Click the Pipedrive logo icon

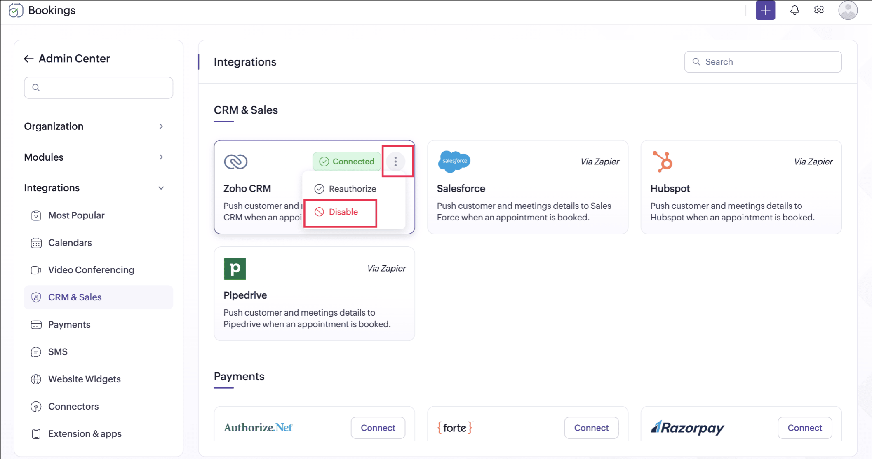(x=235, y=269)
